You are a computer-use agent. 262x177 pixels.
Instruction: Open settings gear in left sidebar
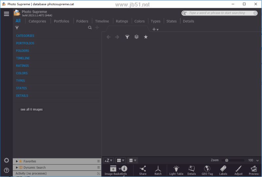tap(7, 160)
